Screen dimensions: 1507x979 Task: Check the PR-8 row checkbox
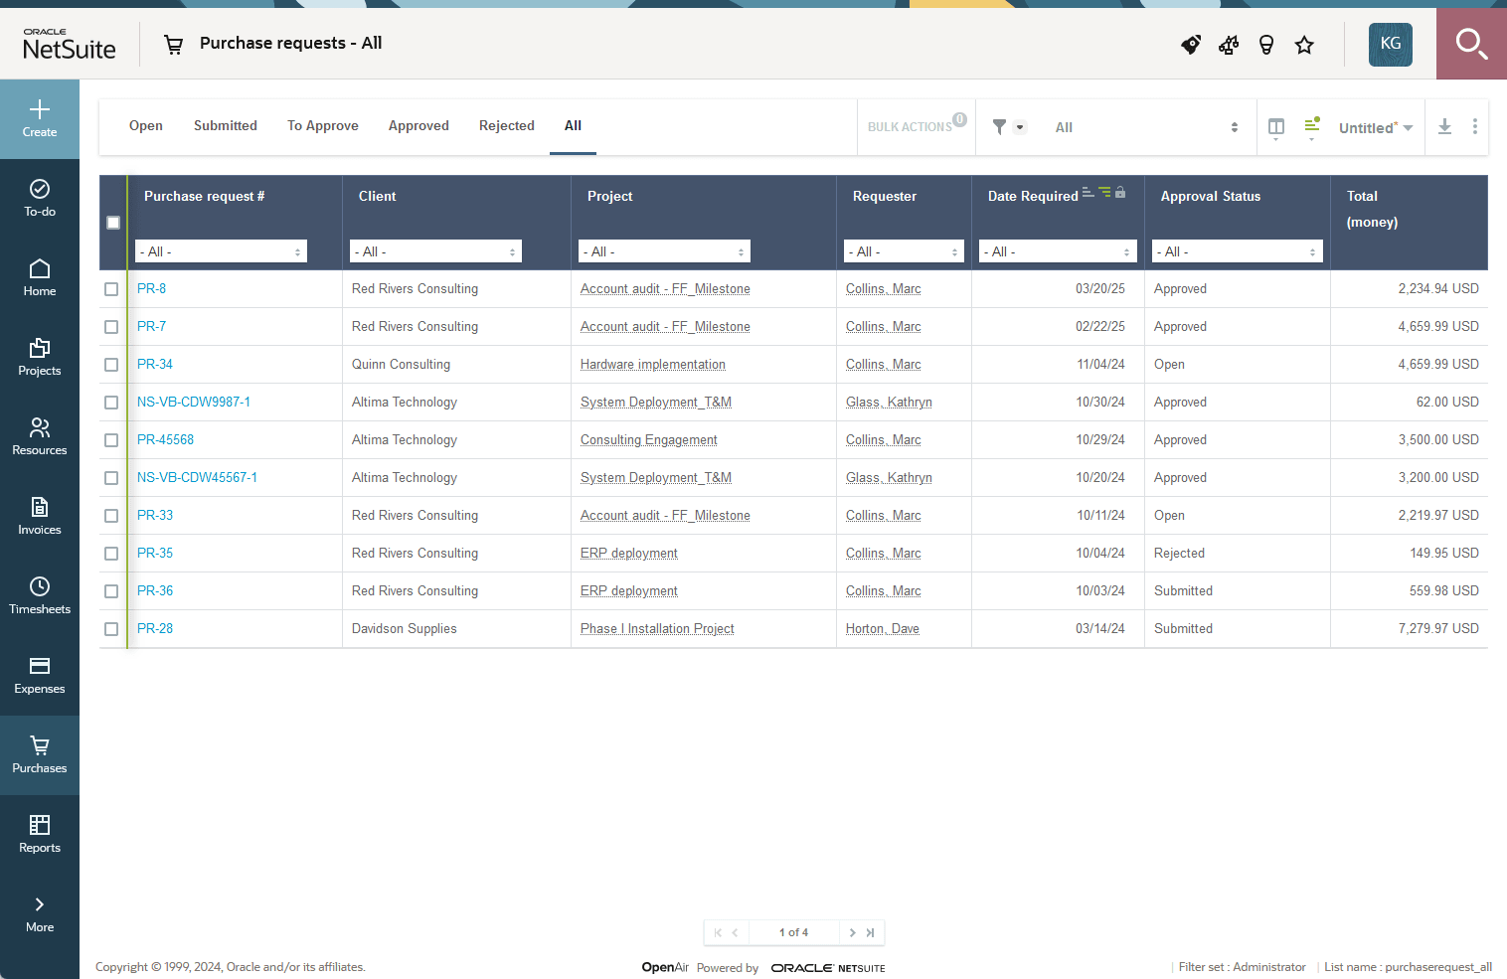111,289
